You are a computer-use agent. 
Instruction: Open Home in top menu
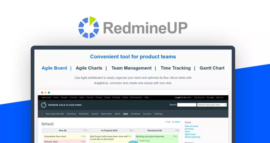coord(56,98)
